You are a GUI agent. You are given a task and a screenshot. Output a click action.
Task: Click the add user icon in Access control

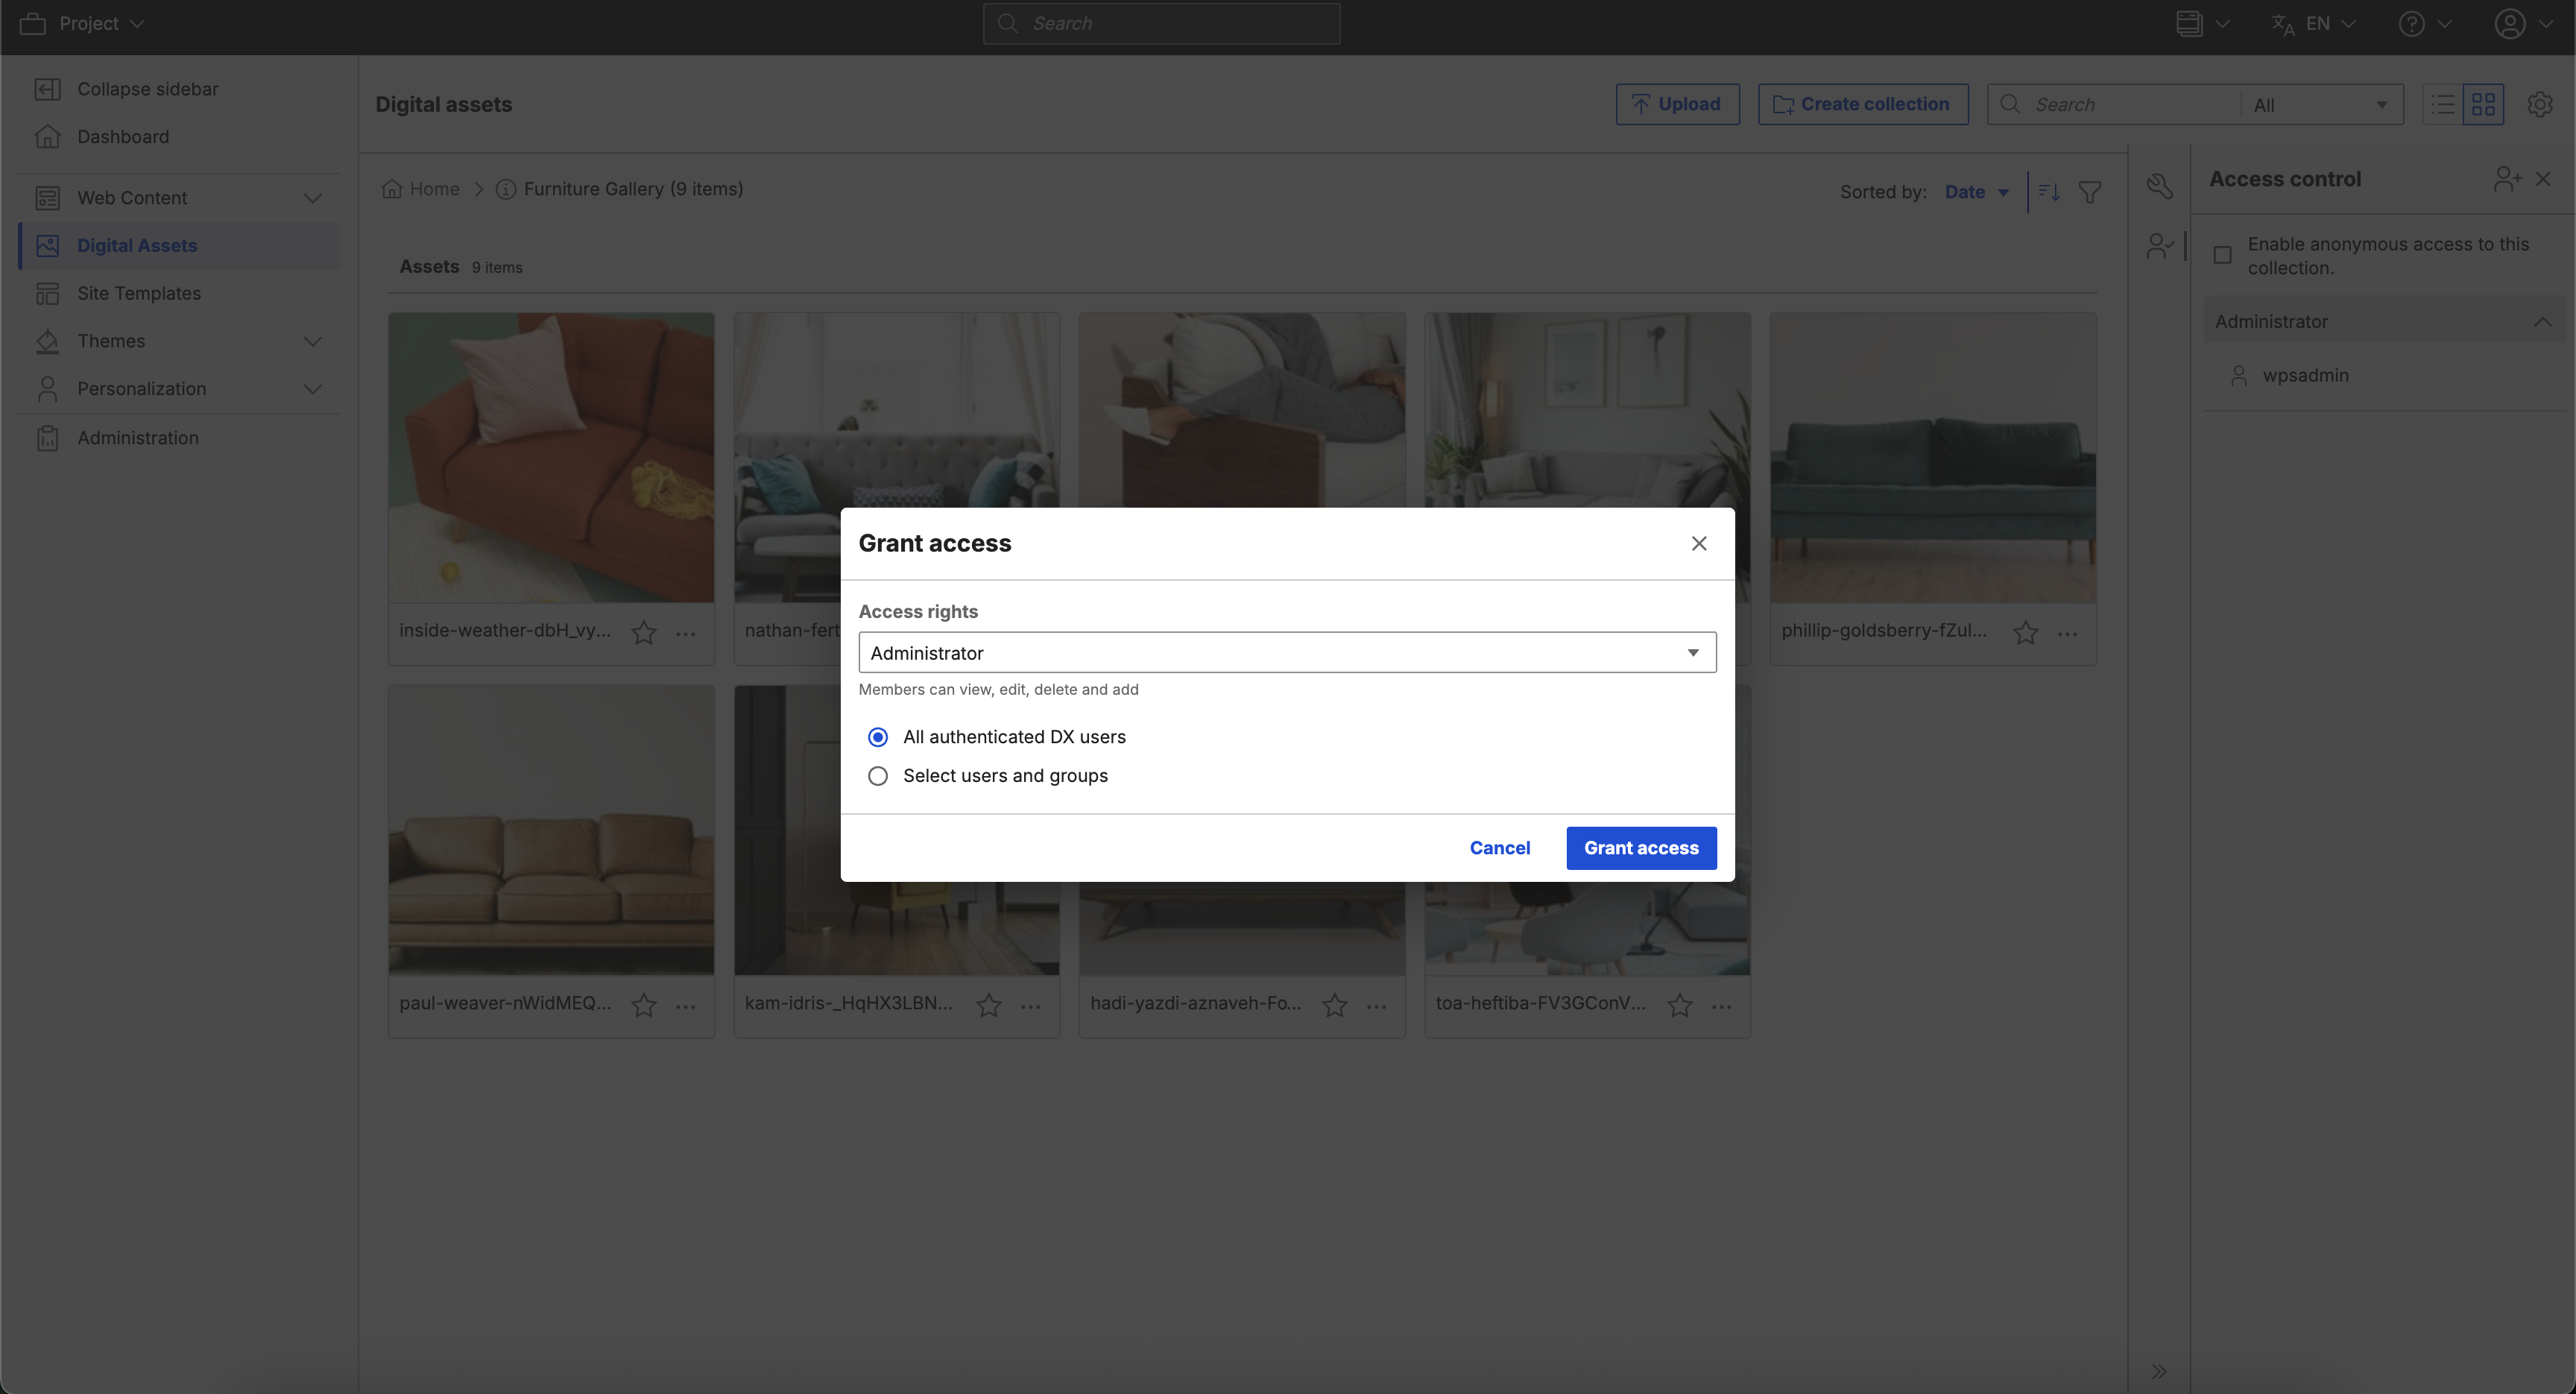click(2506, 179)
